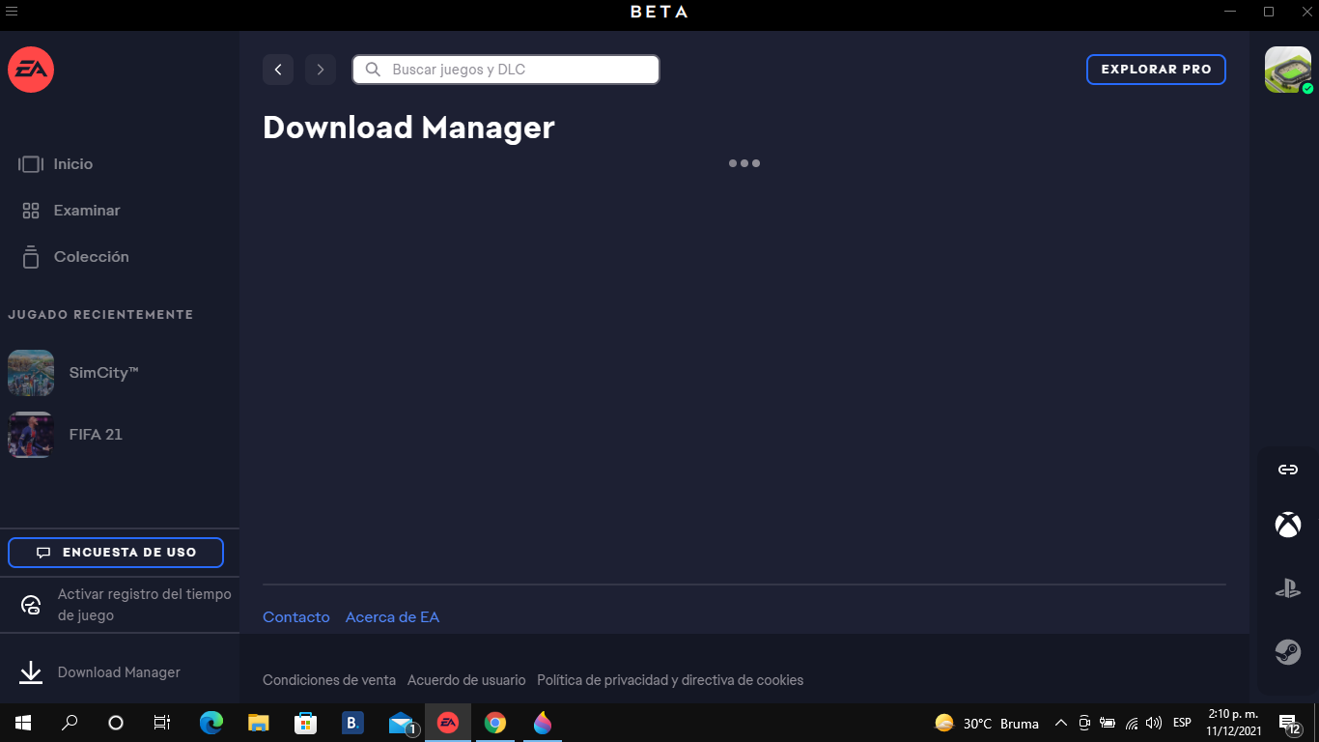This screenshot has height=742, width=1319.
Task: Click the ENCUESTA DE USO button
Action: tap(116, 553)
